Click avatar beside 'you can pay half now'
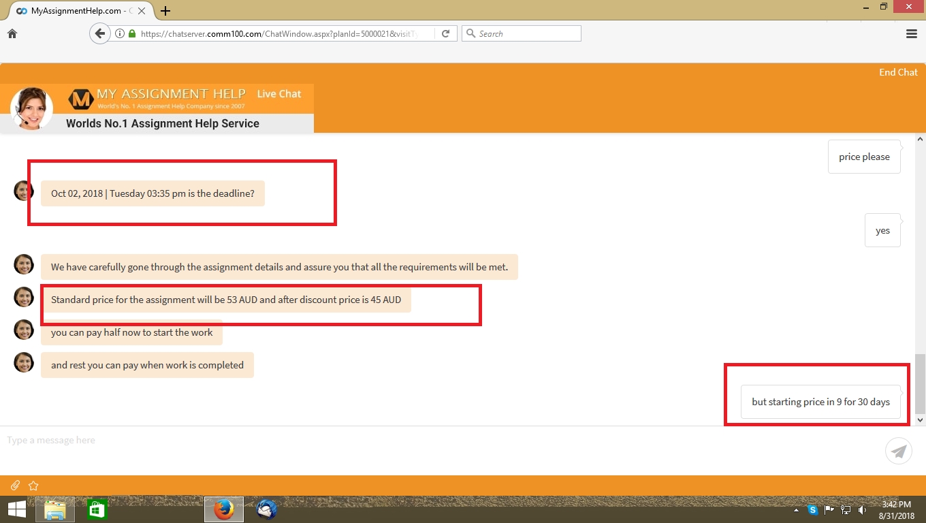926x523 pixels. click(24, 330)
